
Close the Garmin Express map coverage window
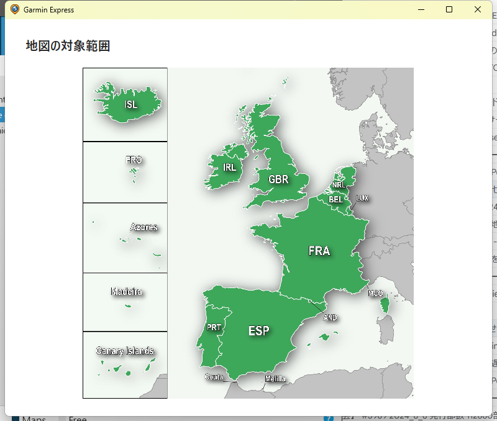(x=477, y=9)
